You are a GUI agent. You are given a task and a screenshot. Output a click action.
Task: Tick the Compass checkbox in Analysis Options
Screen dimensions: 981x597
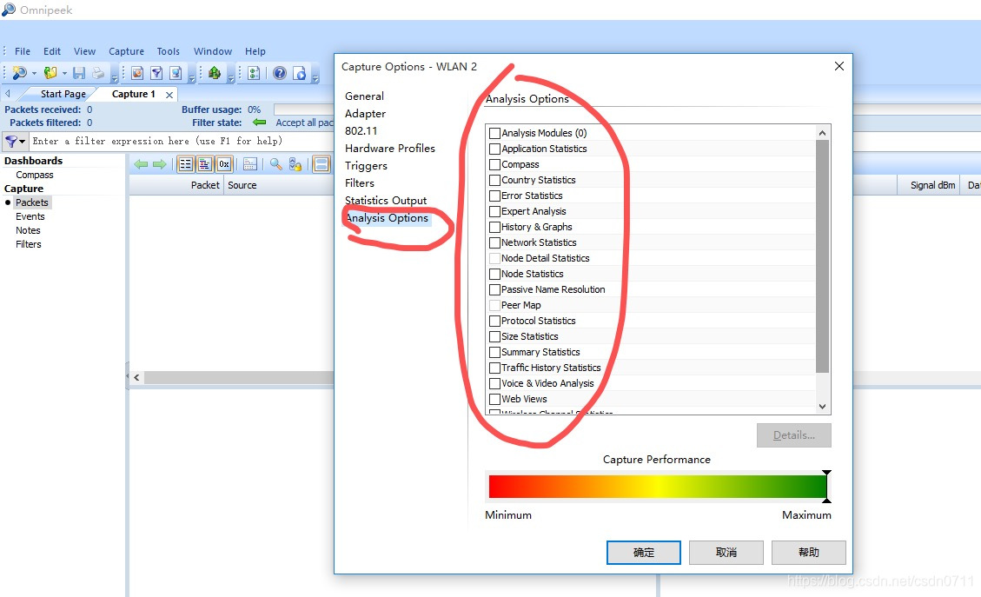tap(494, 164)
